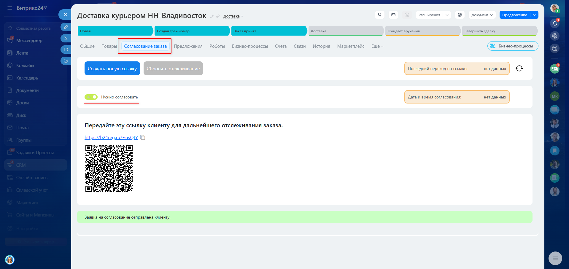Print the deal card
The width and height of the screenshot is (569, 269).
click(66, 61)
